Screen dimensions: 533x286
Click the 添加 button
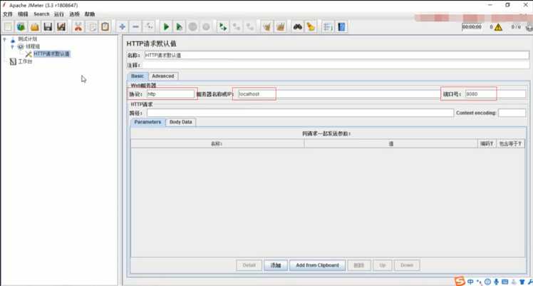tap(276, 265)
